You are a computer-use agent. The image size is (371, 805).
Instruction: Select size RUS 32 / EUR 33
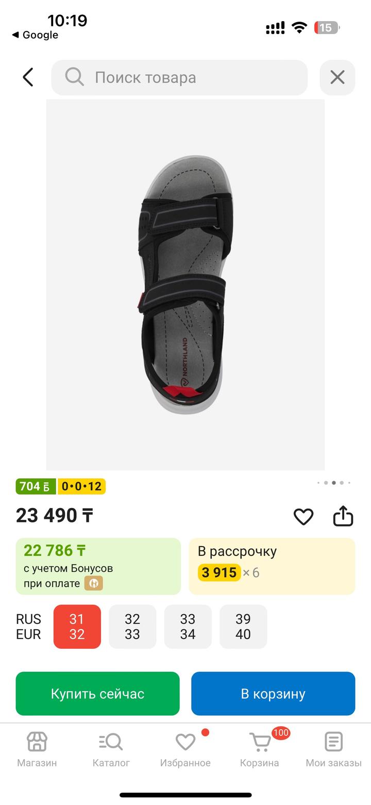[132, 627]
